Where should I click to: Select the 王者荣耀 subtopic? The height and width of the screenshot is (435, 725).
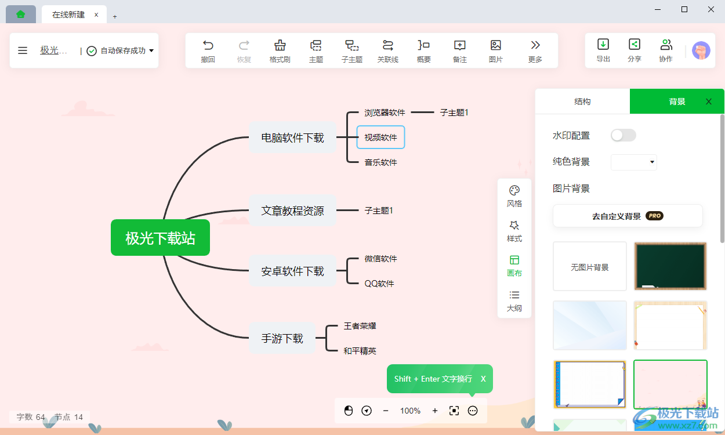coord(360,326)
